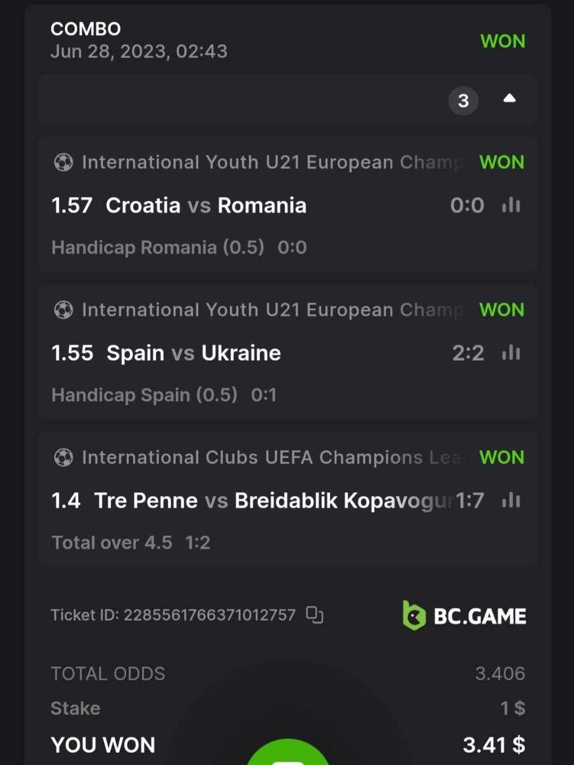Open the Croatia vs Romania match

pos(206,205)
